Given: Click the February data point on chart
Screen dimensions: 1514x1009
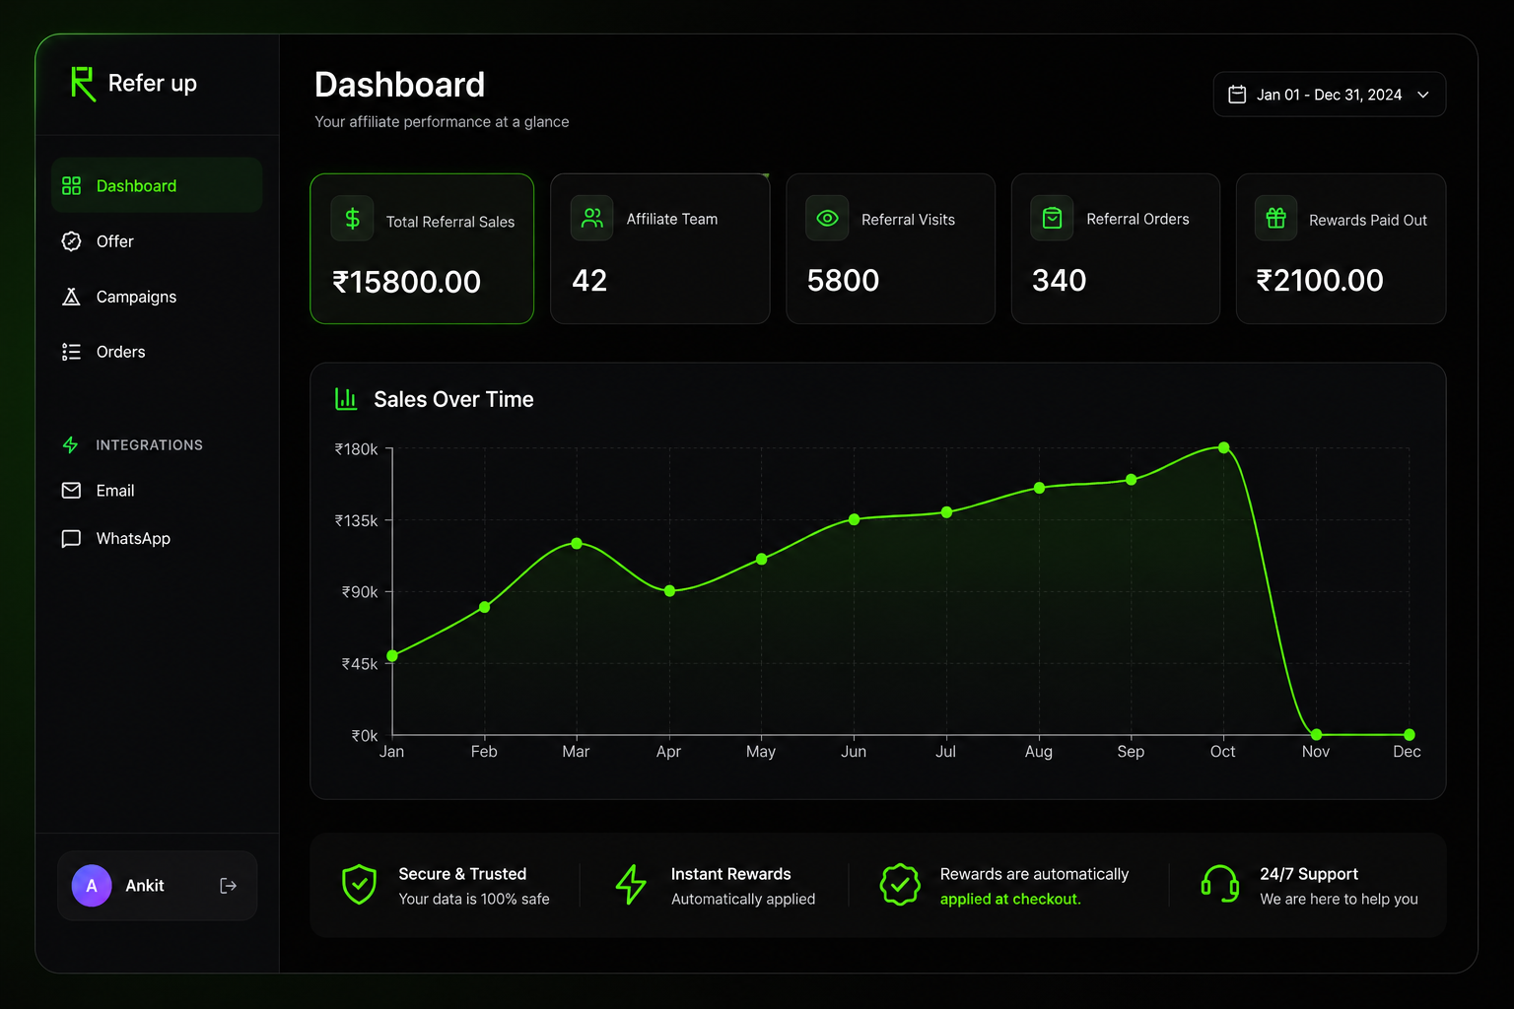Looking at the screenshot, I should pyautogui.click(x=485, y=607).
